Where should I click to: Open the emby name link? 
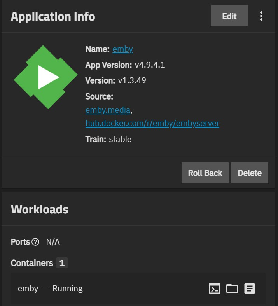click(122, 49)
